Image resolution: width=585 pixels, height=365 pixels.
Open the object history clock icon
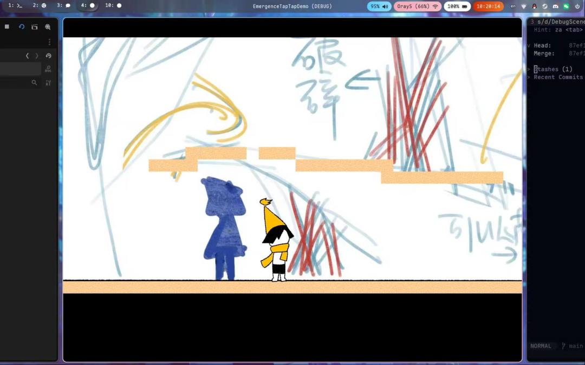pos(49,56)
